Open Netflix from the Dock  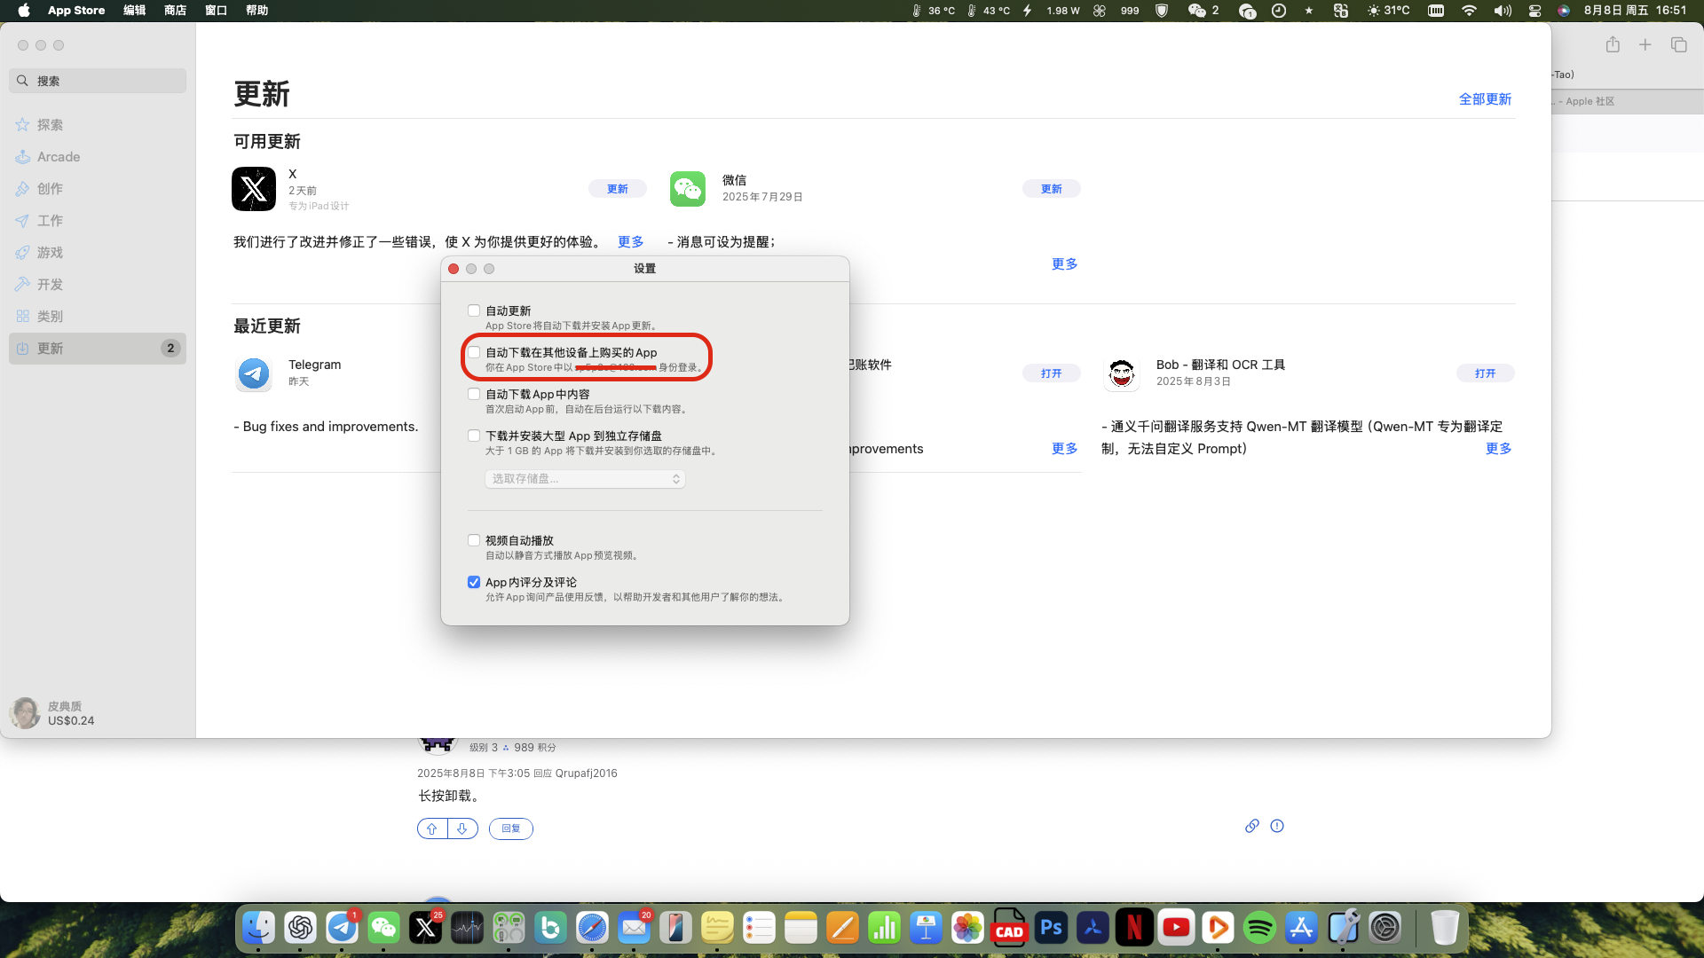click(x=1134, y=929)
